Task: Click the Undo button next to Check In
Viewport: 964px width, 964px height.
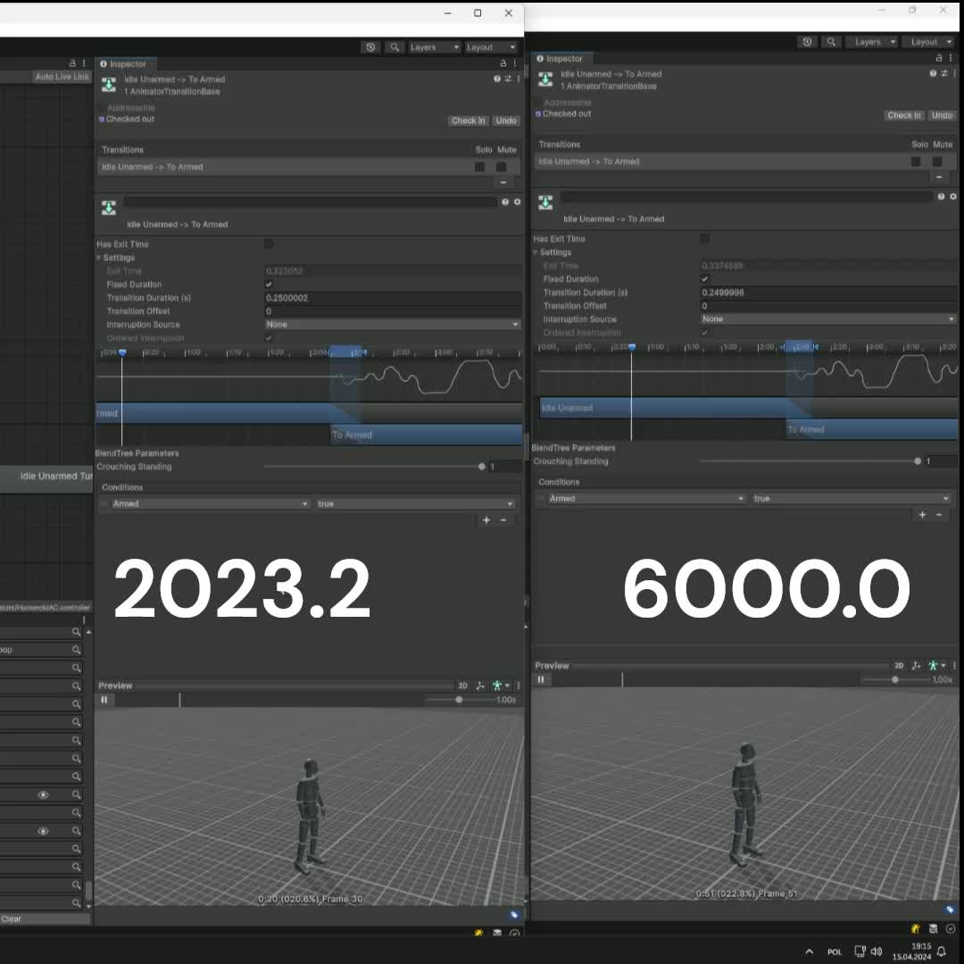Action: point(506,120)
